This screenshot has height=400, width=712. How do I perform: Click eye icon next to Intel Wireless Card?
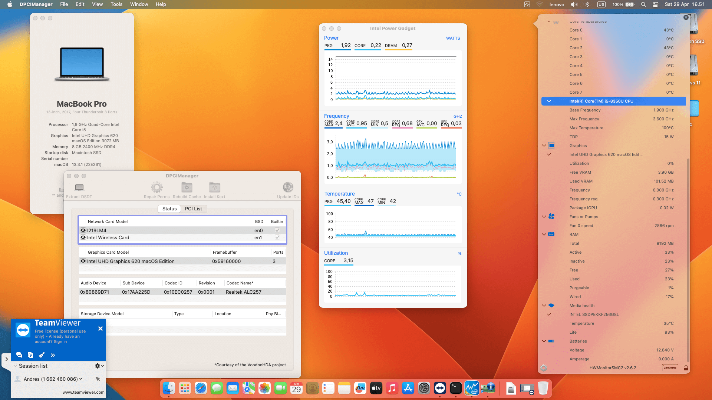[x=83, y=237]
